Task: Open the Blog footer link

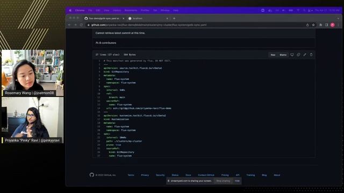Action: coord(264,175)
